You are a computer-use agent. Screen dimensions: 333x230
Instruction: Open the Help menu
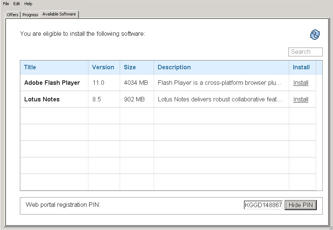click(28, 4)
